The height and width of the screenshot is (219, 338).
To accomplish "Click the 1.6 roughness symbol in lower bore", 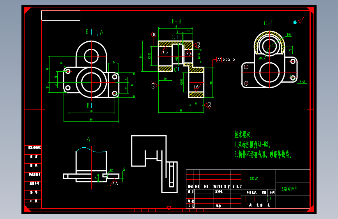I will (196, 88).
